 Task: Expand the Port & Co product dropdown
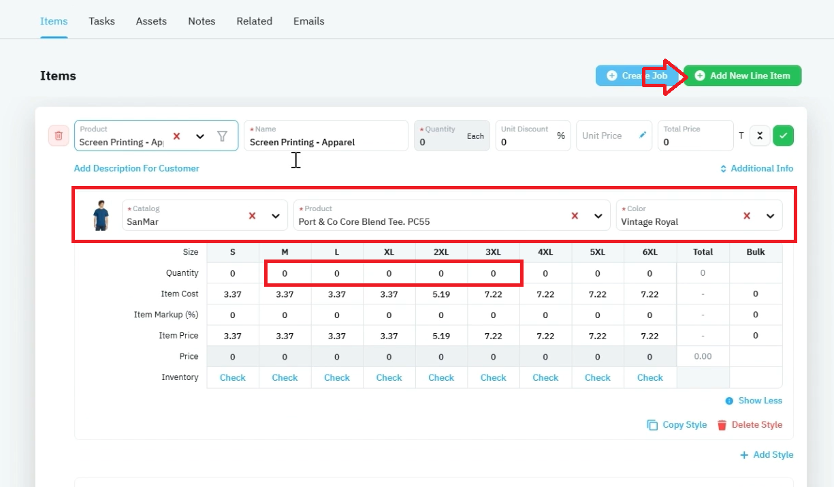(x=598, y=216)
